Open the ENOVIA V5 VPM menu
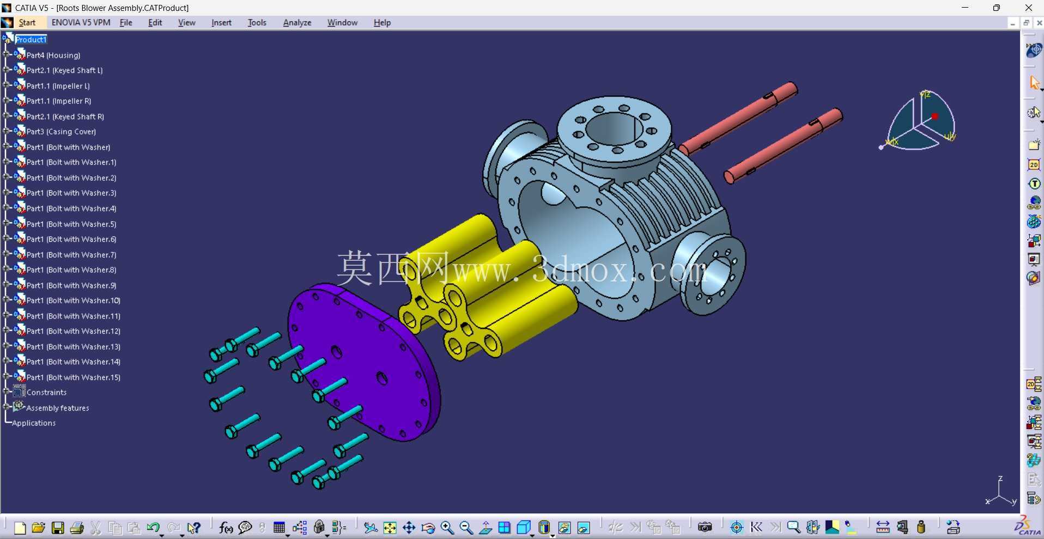Image resolution: width=1044 pixels, height=539 pixels. 81,22
